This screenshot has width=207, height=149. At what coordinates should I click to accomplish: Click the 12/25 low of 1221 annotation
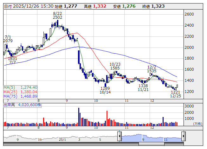point(175,94)
